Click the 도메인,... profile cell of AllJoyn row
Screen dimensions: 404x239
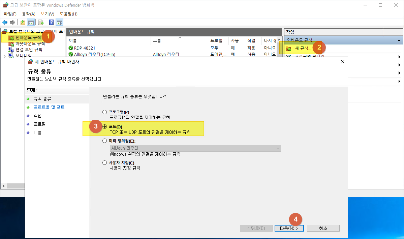pos(218,54)
